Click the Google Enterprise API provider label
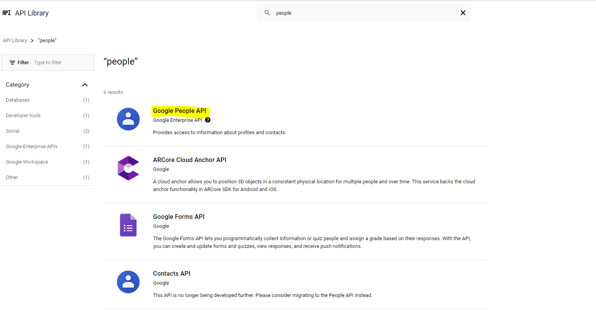Image resolution: width=596 pixels, height=314 pixels. tap(177, 120)
